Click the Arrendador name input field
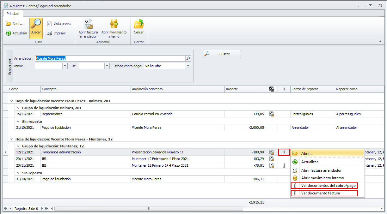This screenshot has width=387, height=214. [110, 58]
